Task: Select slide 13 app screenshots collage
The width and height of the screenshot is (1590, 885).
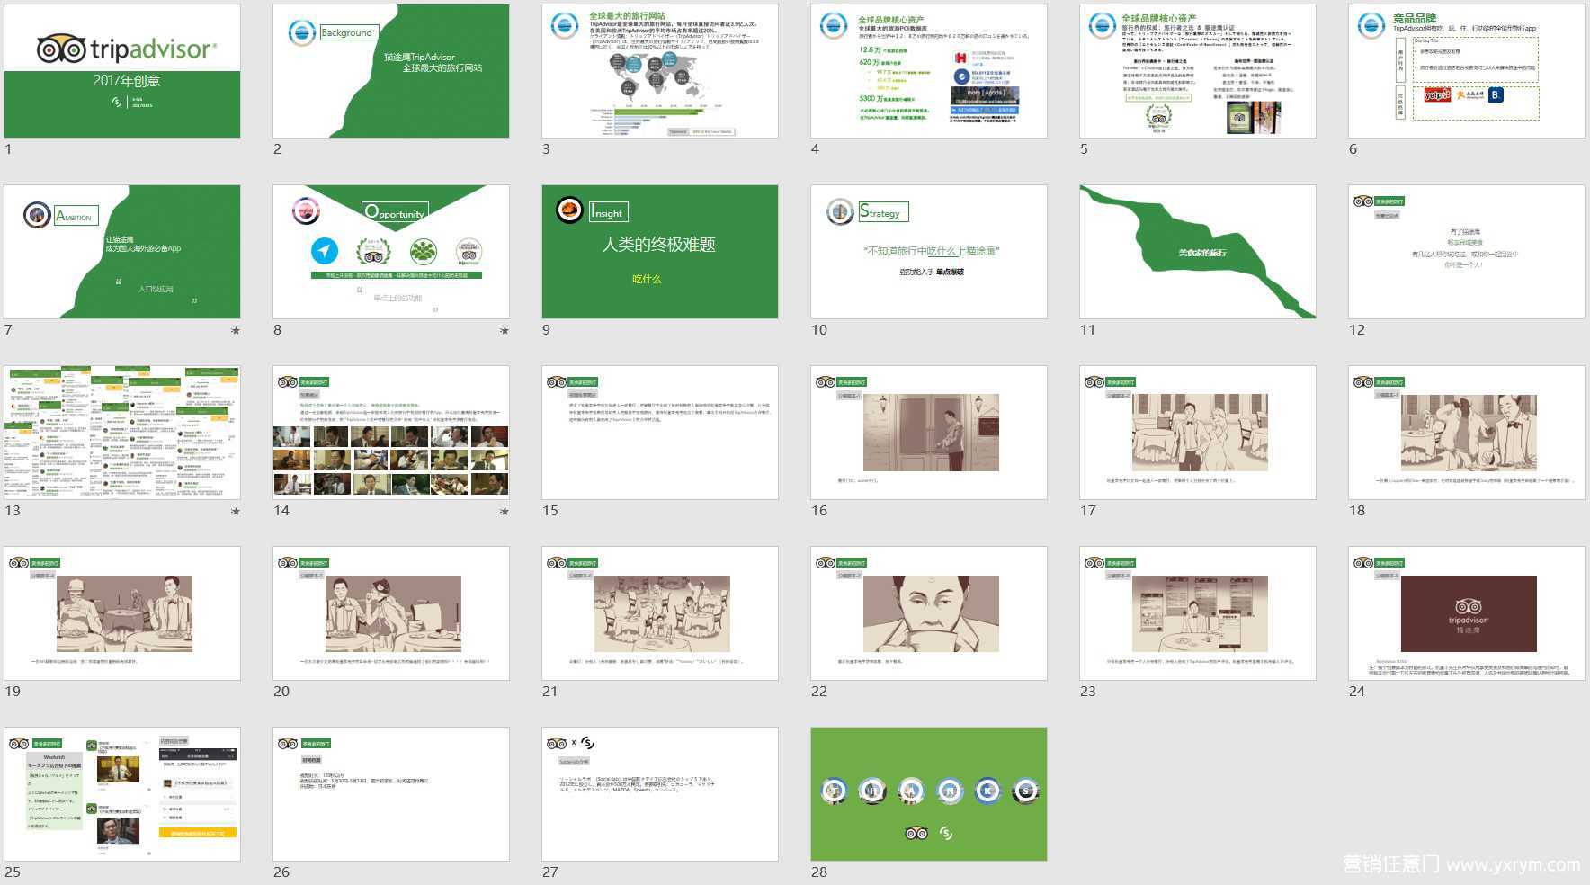Action: click(122, 433)
